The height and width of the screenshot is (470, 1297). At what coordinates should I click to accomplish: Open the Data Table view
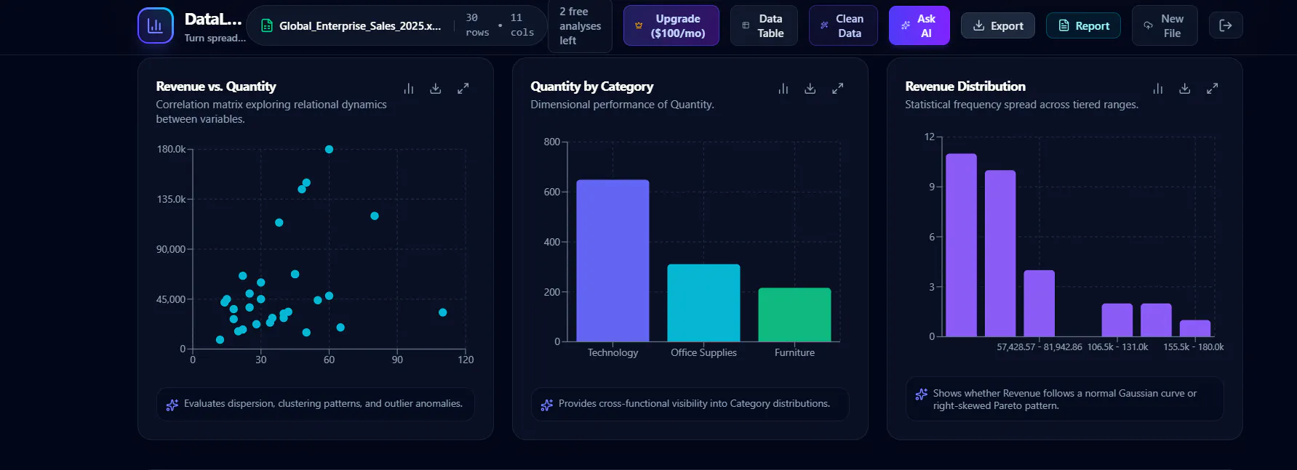pyautogui.click(x=764, y=25)
